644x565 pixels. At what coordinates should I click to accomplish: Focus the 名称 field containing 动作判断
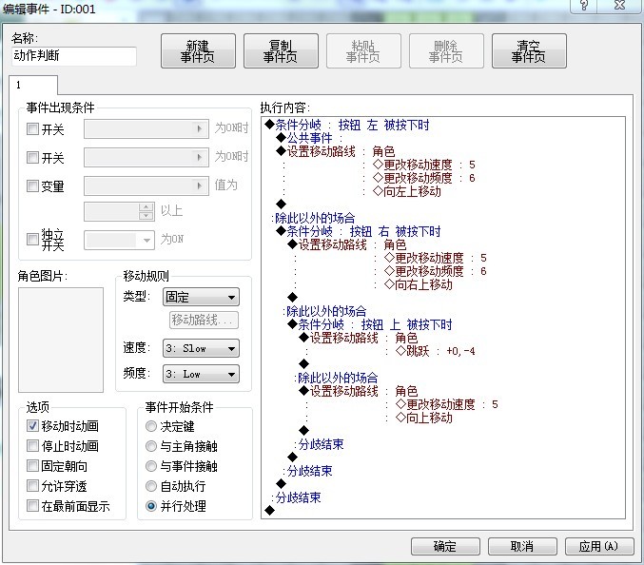[x=74, y=56]
